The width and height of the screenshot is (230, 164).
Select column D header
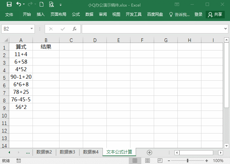tap(95, 40)
